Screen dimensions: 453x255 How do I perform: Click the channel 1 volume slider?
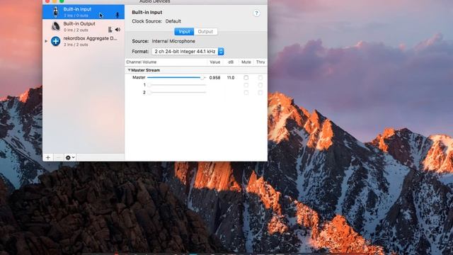point(176,85)
